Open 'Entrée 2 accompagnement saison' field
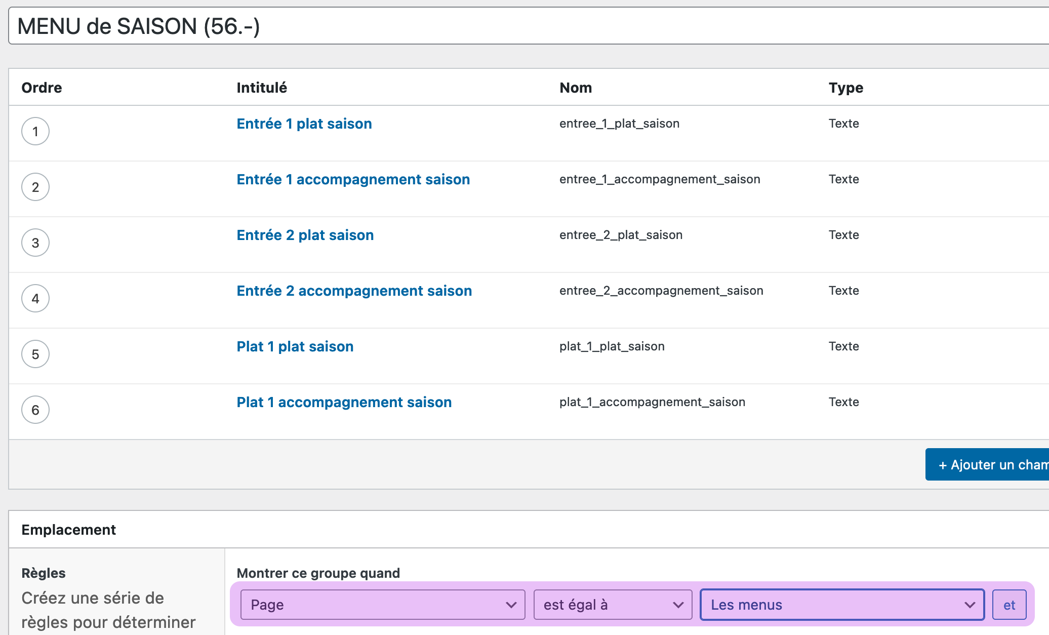This screenshot has height=635, width=1049. point(354,291)
